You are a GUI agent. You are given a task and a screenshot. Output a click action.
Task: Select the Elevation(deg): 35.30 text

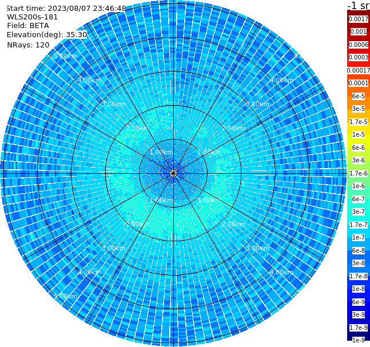pos(47,35)
